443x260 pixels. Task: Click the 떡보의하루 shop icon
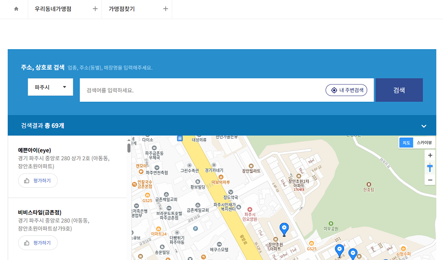point(221,177)
